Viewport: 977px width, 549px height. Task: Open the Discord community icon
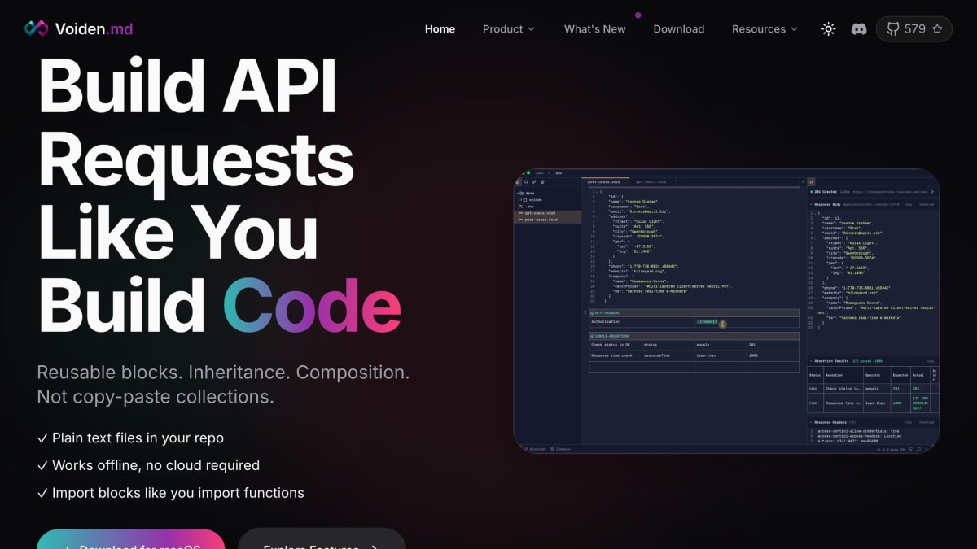tap(858, 28)
